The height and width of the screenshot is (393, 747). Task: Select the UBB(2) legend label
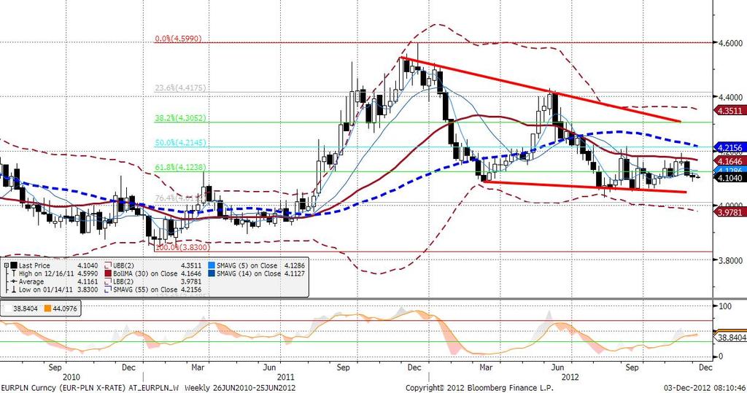(123, 266)
